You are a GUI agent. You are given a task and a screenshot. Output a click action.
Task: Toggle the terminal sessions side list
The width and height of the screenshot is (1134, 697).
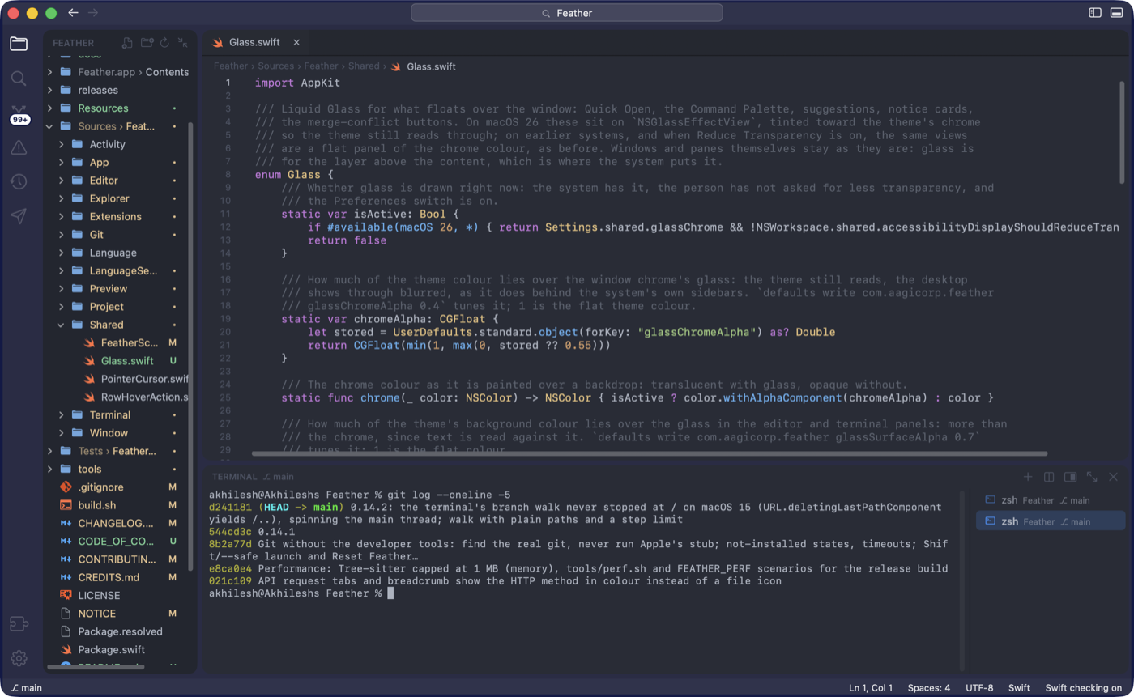click(1070, 478)
